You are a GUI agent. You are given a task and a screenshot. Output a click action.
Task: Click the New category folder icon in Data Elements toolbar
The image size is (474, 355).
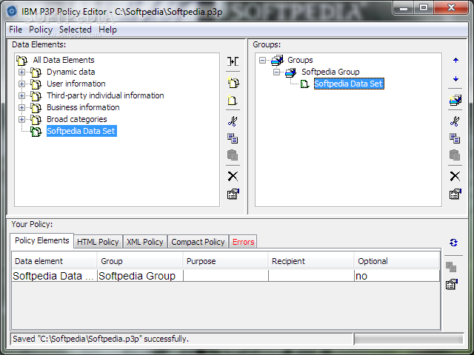[233, 82]
